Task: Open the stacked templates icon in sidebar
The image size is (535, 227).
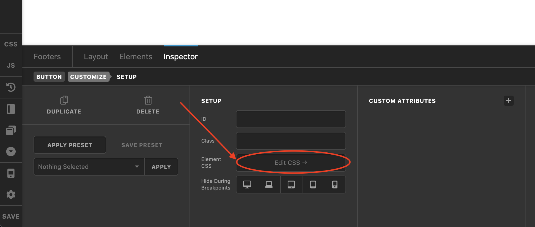Action: tap(11, 130)
